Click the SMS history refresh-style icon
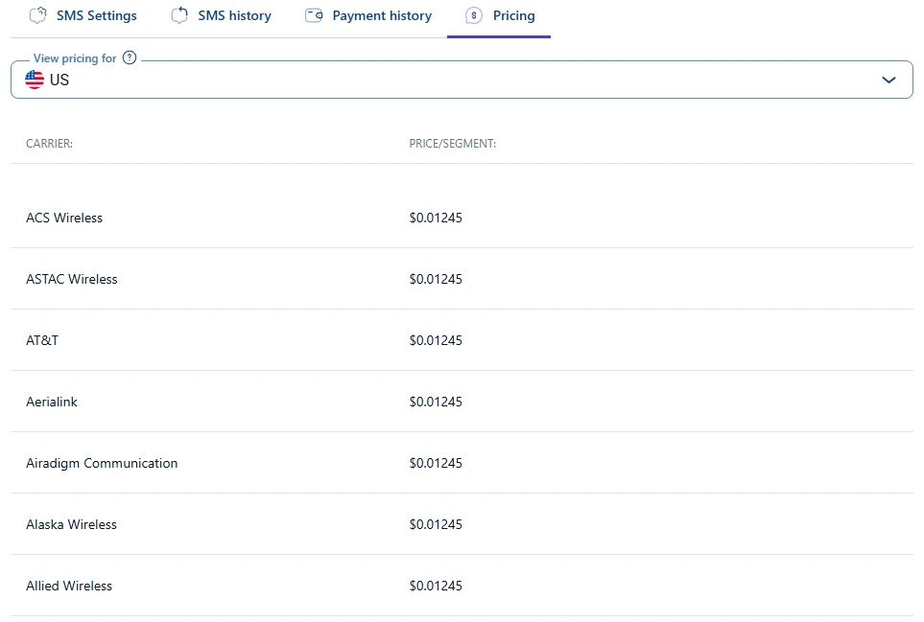 point(179,15)
